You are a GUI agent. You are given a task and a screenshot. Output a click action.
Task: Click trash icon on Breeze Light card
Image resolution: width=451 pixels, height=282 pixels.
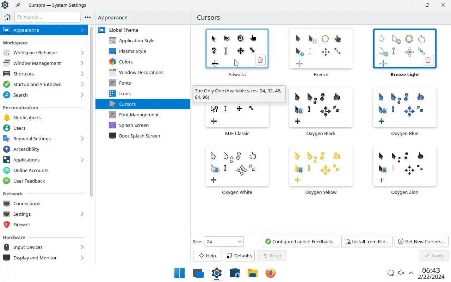(428, 60)
